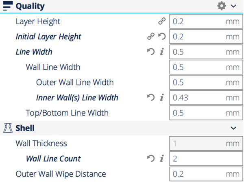Click the link icon beside Initial Layer Height
The width and height of the screenshot is (244, 182).
151,37
